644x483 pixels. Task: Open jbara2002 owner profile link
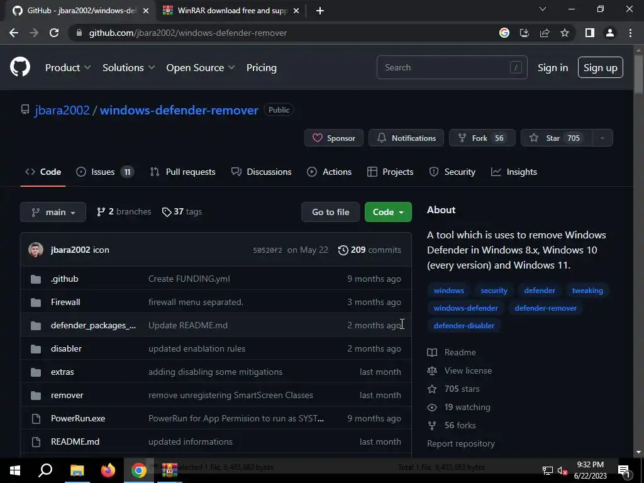click(x=62, y=110)
